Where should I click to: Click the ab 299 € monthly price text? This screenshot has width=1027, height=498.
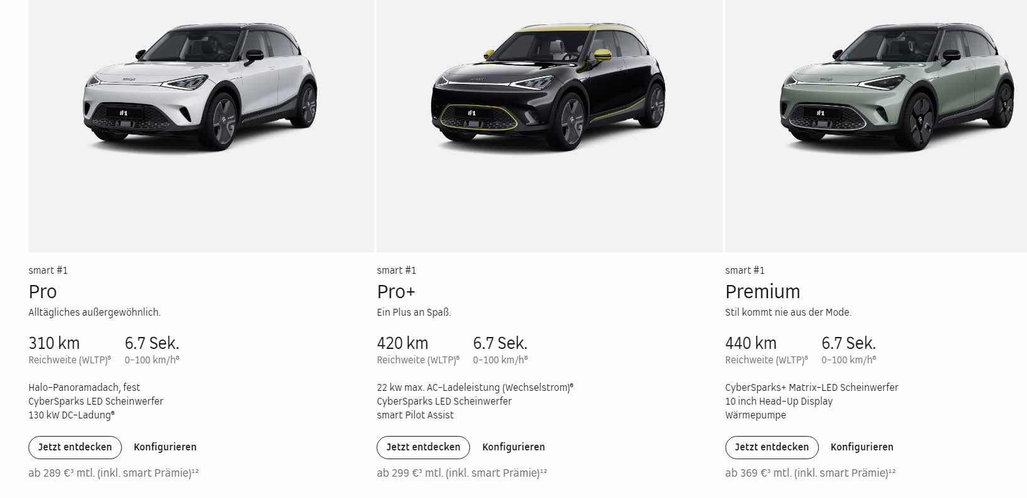pyautogui.click(x=462, y=473)
